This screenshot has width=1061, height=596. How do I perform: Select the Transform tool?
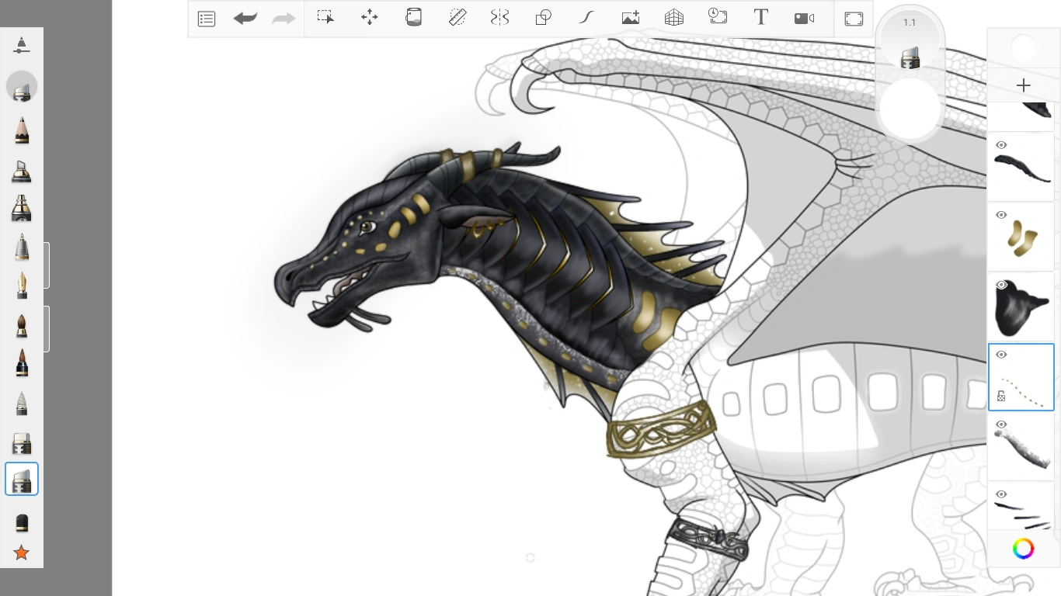(x=369, y=17)
